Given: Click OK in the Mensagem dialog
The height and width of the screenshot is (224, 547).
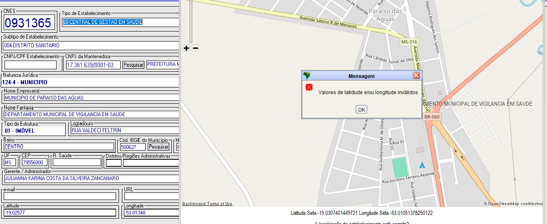Looking at the screenshot, I should click(x=361, y=110).
